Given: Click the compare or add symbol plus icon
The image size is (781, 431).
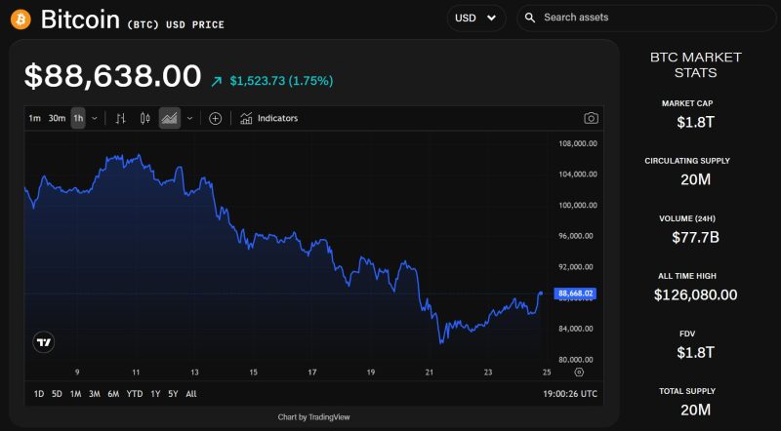Looking at the screenshot, I should pos(215,118).
